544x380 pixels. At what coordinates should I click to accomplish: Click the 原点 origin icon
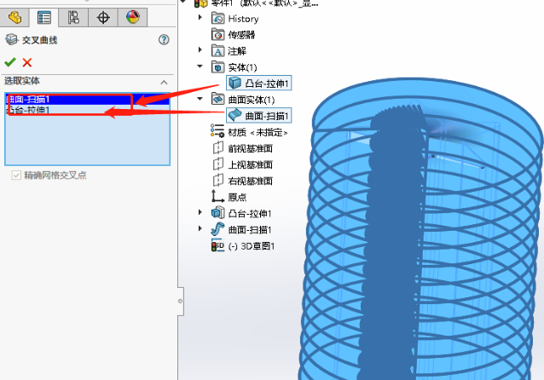218,196
